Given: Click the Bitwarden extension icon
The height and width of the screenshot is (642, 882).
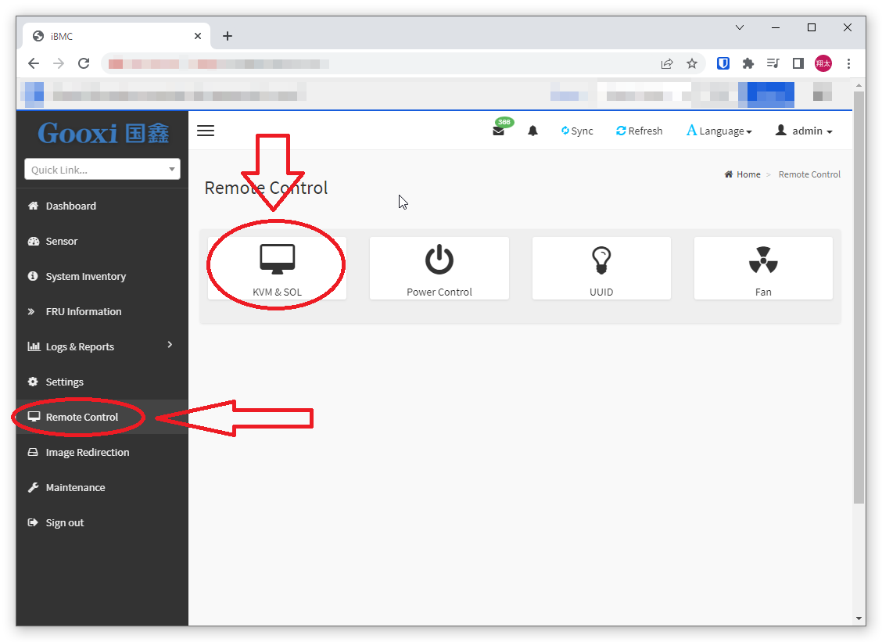Looking at the screenshot, I should pos(723,63).
